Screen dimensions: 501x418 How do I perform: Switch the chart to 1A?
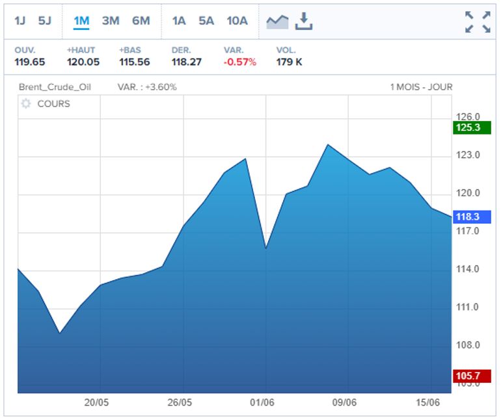[x=179, y=21]
